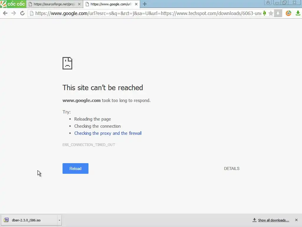
Task: Close the www.google.com tab
Action: (x=136, y=4)
